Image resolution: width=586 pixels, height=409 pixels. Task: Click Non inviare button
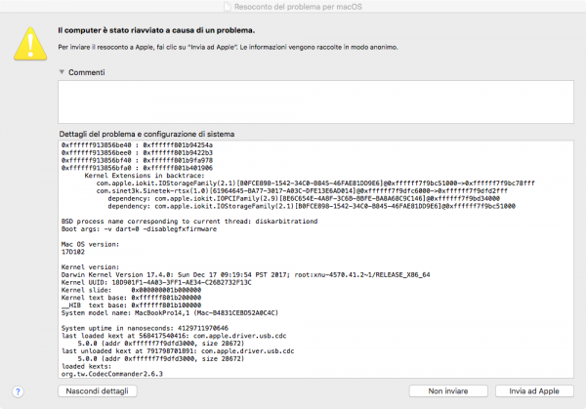click(448, 391)
